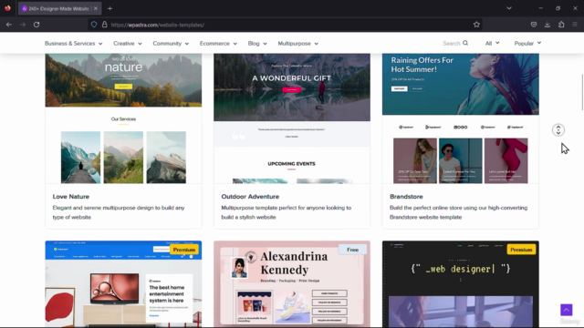The width and height of the screenshot is (584, 328).
Task: Click Premium badge on home entertainment template
Action: [184, 250]
